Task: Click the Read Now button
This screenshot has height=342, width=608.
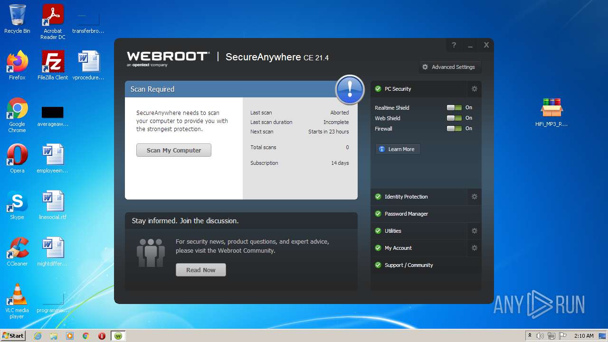Action: pyautogui.click(x=201, y=270)
